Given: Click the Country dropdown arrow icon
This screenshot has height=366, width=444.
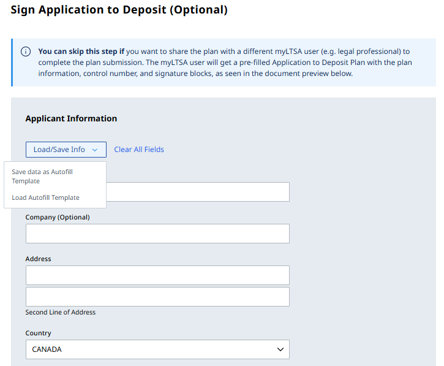Looking at the screenshot, I should (280, 349).
